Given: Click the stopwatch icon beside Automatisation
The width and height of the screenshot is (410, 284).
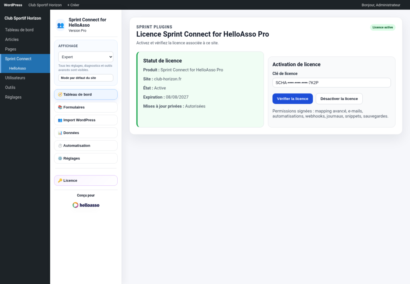Looking at the screenshot, I should click(x=60, y=145).
